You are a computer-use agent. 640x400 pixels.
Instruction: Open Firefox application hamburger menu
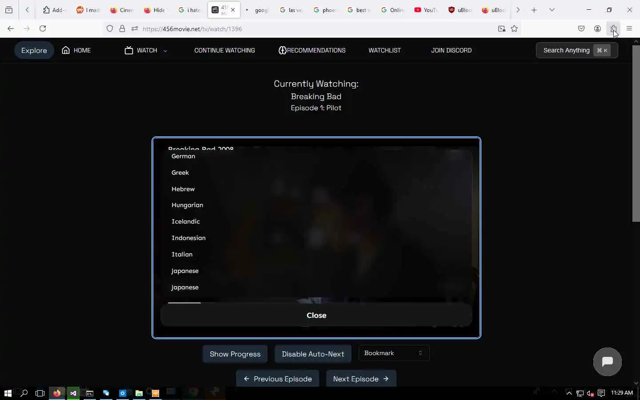tap(629, 28)
